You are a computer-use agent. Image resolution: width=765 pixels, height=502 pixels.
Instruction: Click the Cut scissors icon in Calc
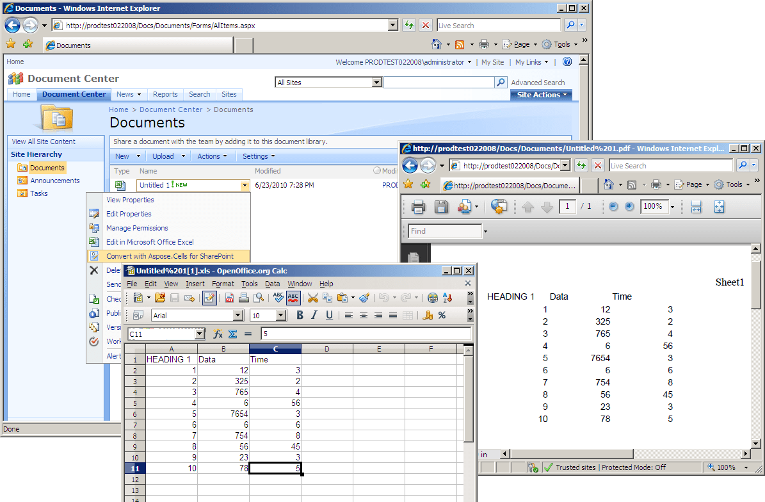pos(313,298)
